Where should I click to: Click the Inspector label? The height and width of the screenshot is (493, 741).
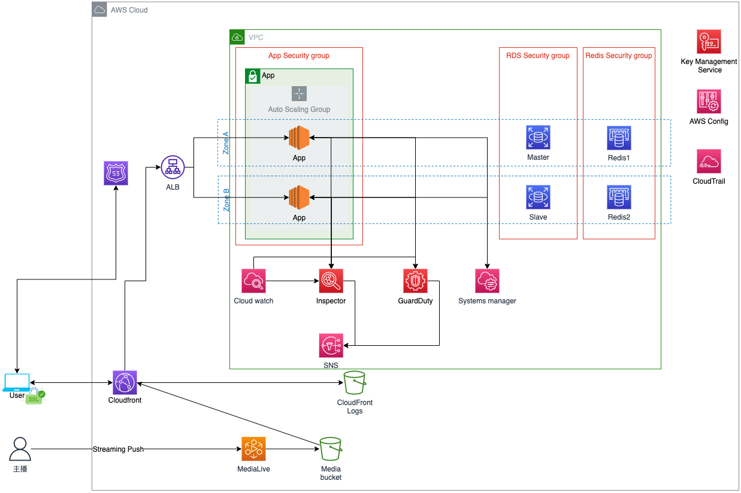331,301
